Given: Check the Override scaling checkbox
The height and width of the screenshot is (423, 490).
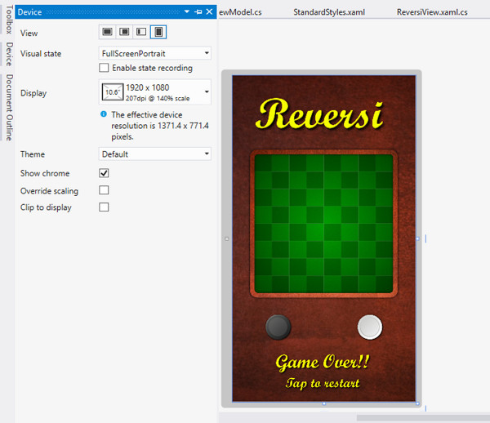Looking at the screenshot, I should pyautogui.click(x=104, y=190).
